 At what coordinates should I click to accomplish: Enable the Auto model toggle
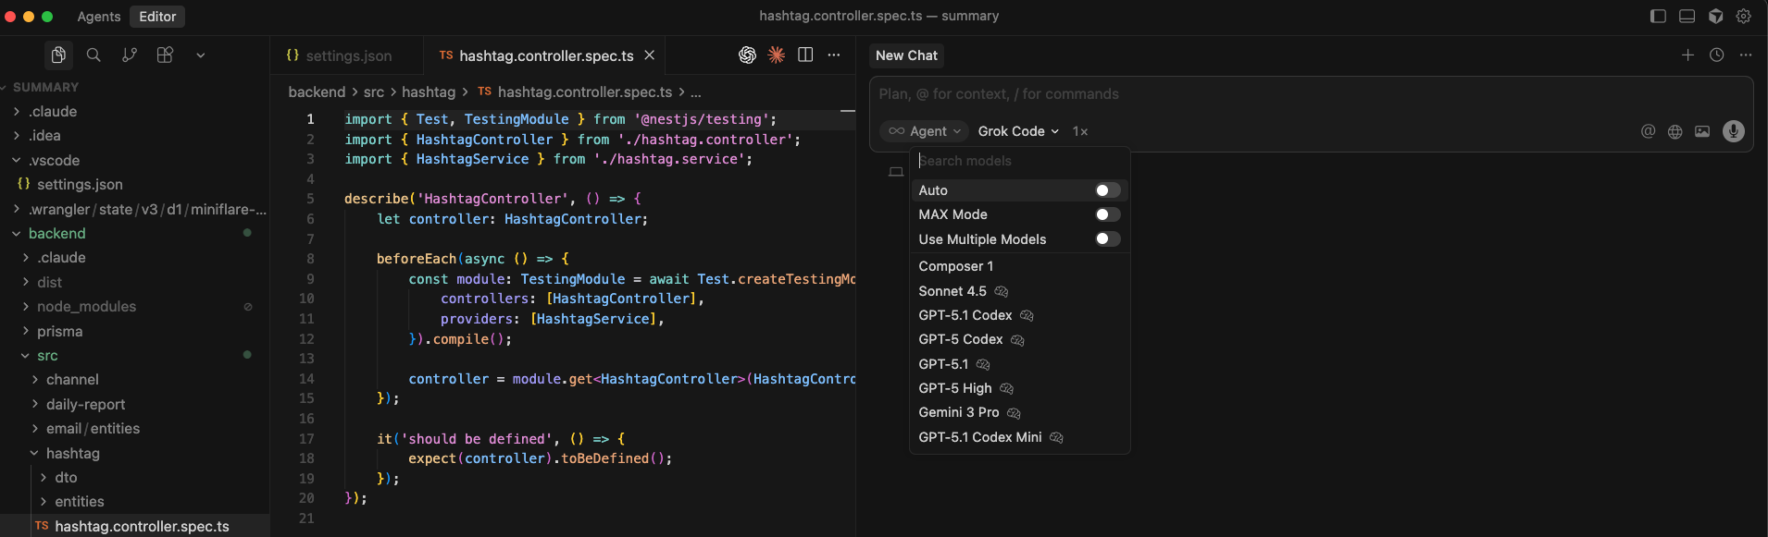1107,190
